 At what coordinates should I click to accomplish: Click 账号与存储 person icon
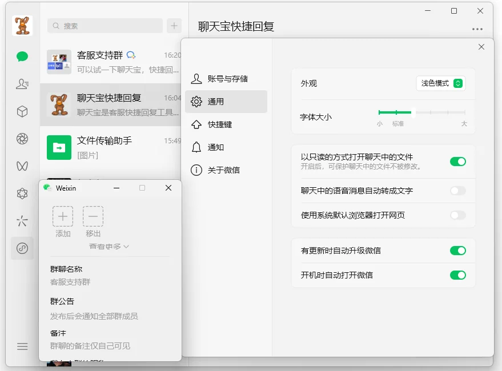196,79
